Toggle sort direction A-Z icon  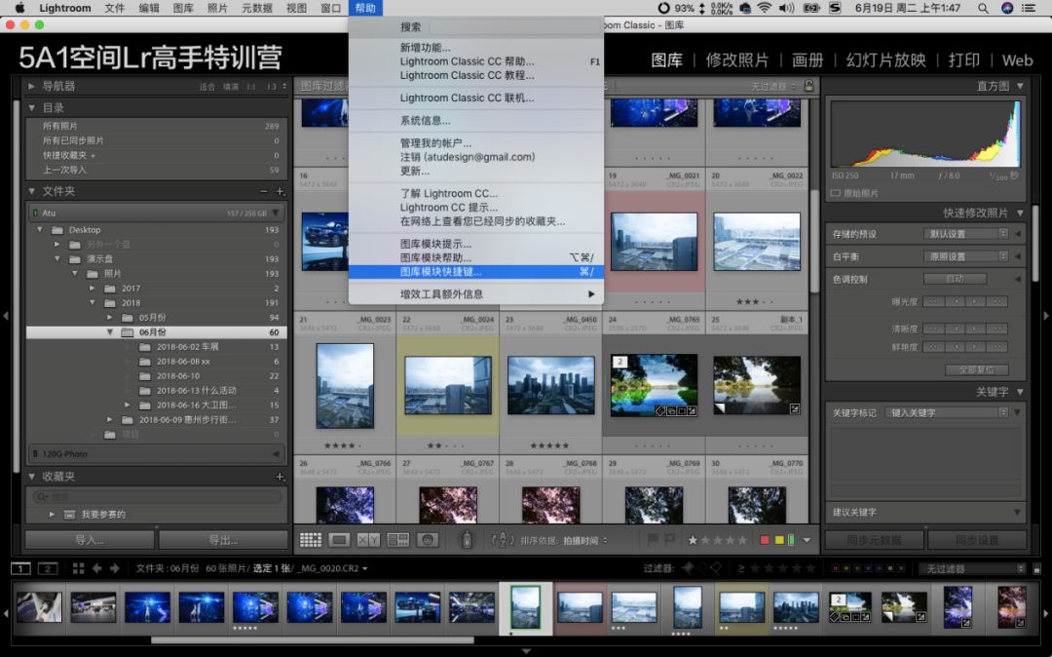(502, 540)
